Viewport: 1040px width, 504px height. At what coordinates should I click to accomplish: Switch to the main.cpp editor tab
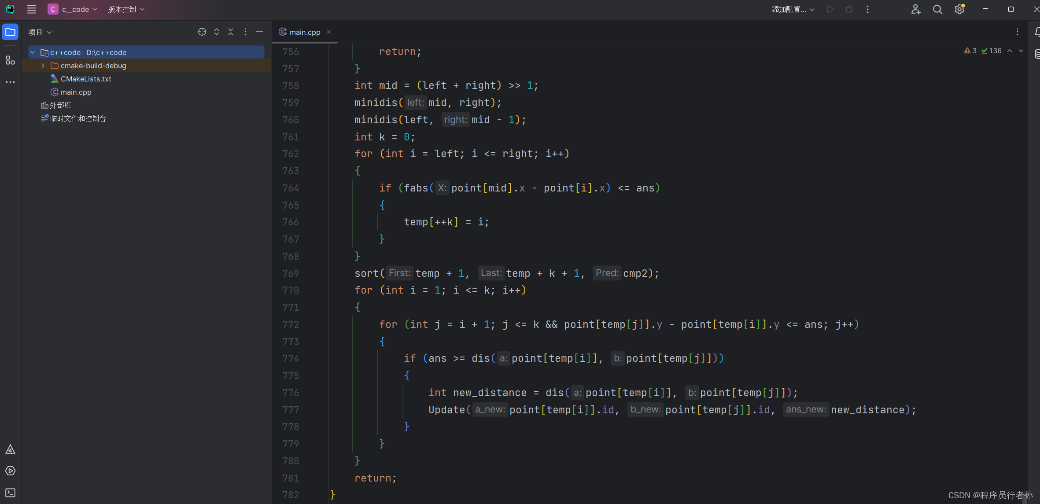coord(304,32)
